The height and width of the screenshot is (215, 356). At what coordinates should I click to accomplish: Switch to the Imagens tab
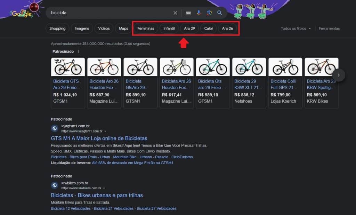(82, 29)
